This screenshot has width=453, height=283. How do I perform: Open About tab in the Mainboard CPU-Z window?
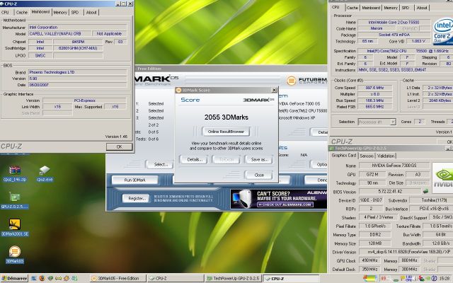(91, 13)
